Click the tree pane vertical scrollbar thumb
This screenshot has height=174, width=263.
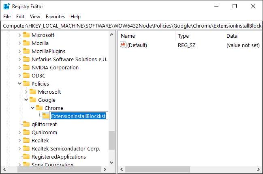coord(111,140)
